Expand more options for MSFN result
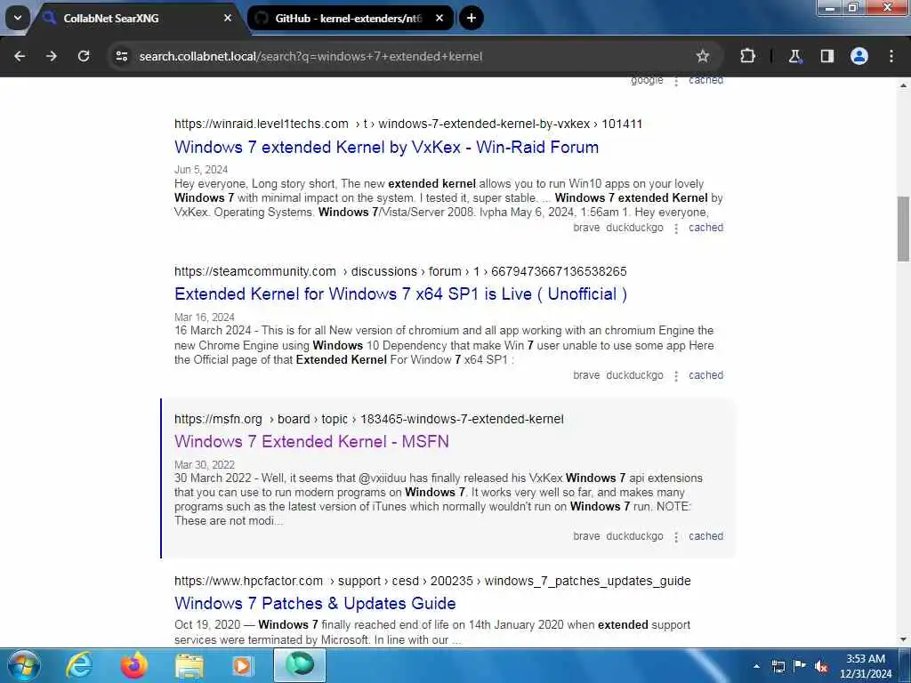This screenshot has height=683, width=911. coord(676,536)
